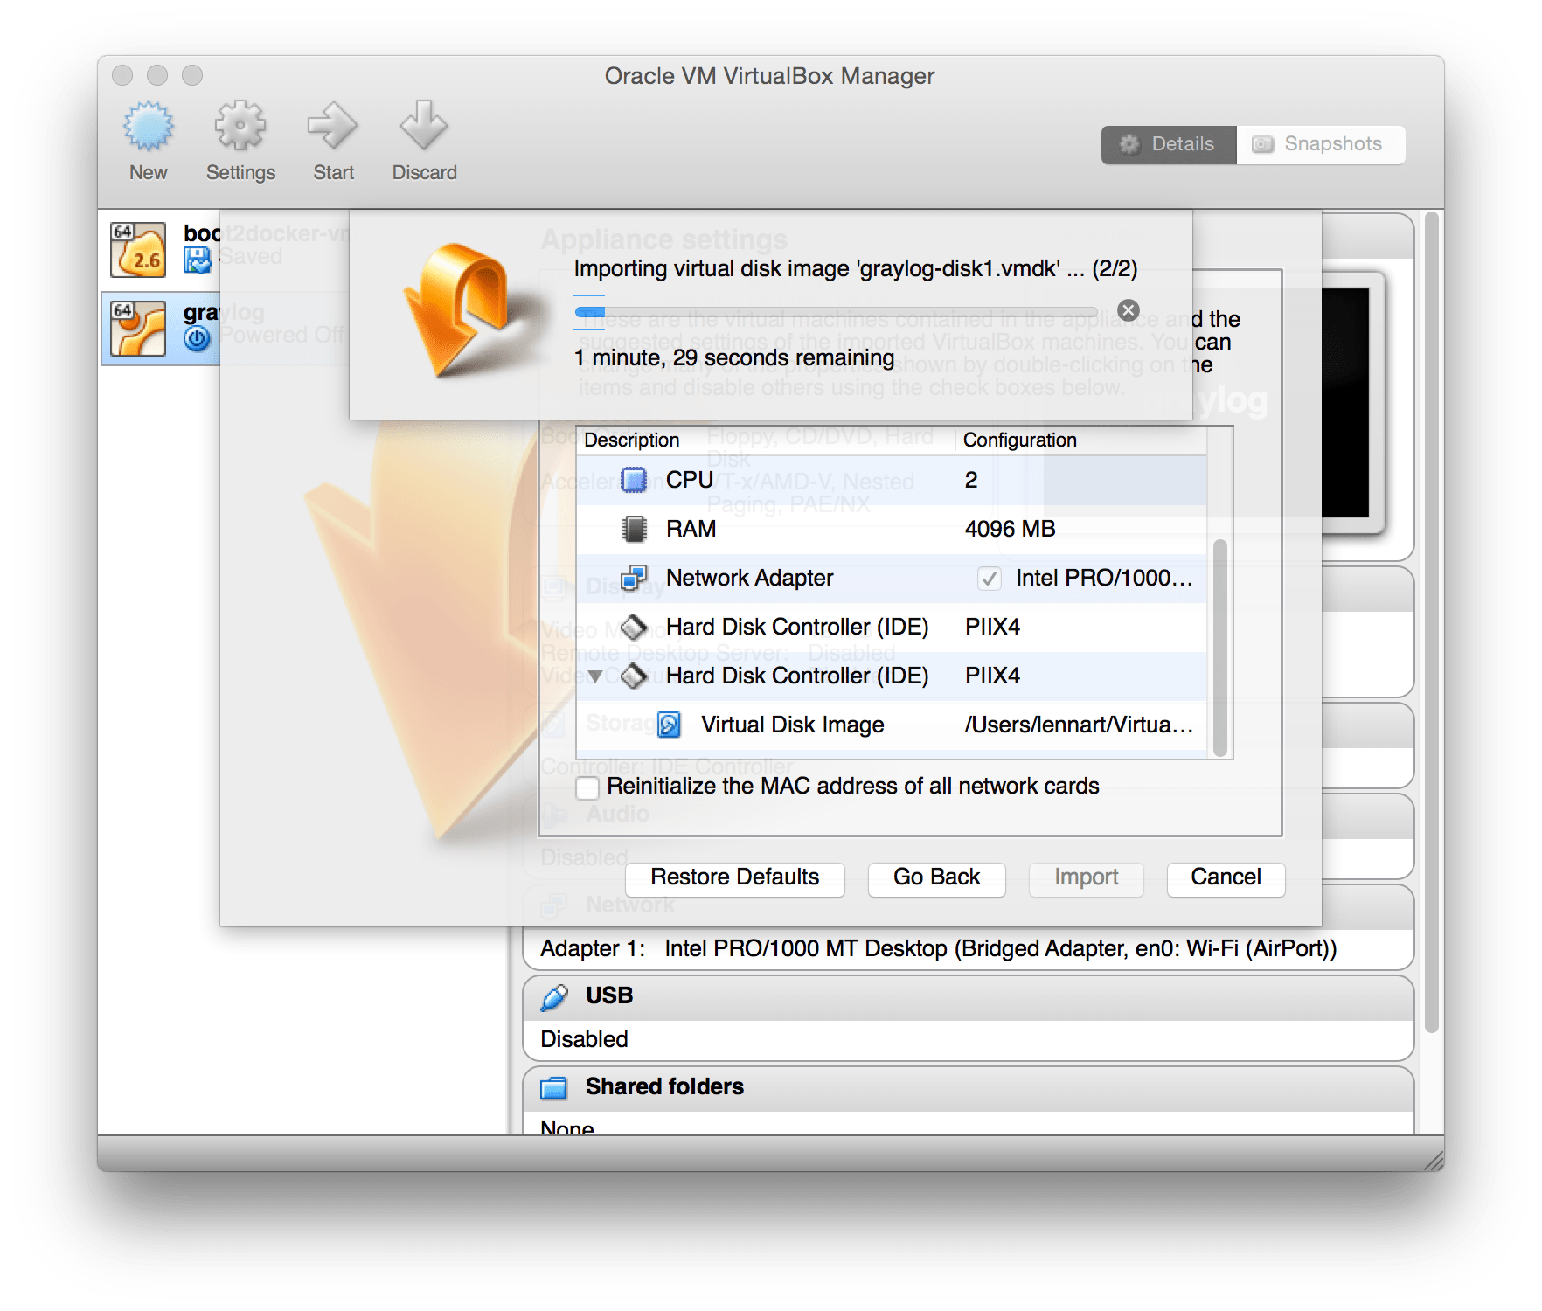Click the Import button
Viewport: 1542px width, 1311px height.
(1086, 878)
